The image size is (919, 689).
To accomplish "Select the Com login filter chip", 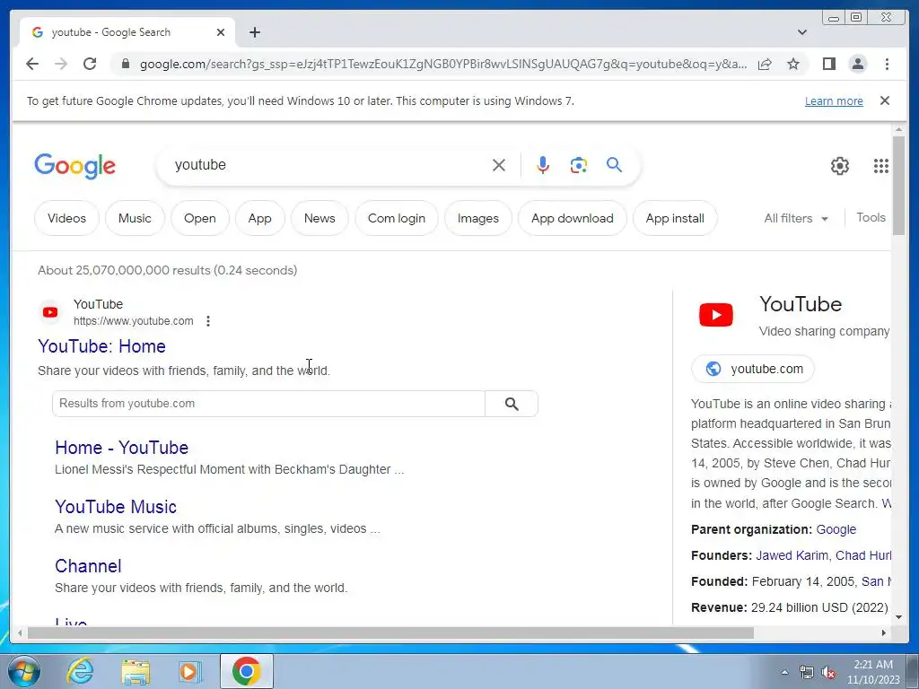I will point(396,218).
